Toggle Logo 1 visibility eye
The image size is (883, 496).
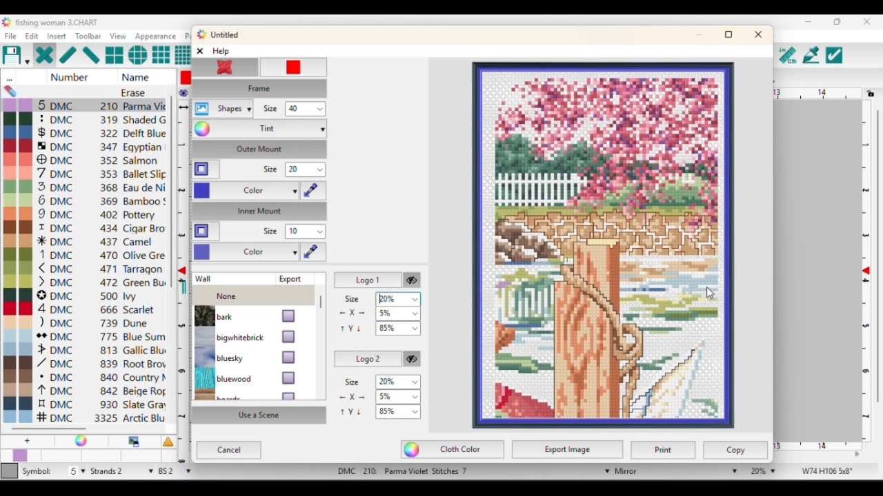click(x=411, y=280)
